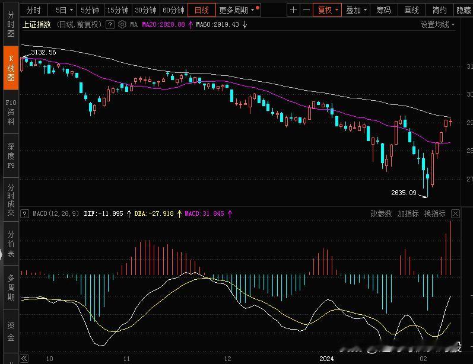
Task: Click the DEA:-27.918 value label
Action: (x=154, y=213)
